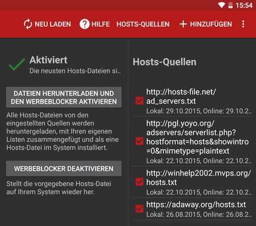The height and width of the screenshot is (226, 256).
Task: Tap the Hosts-Quellen panel heading
Action: (x=164, y=62)
